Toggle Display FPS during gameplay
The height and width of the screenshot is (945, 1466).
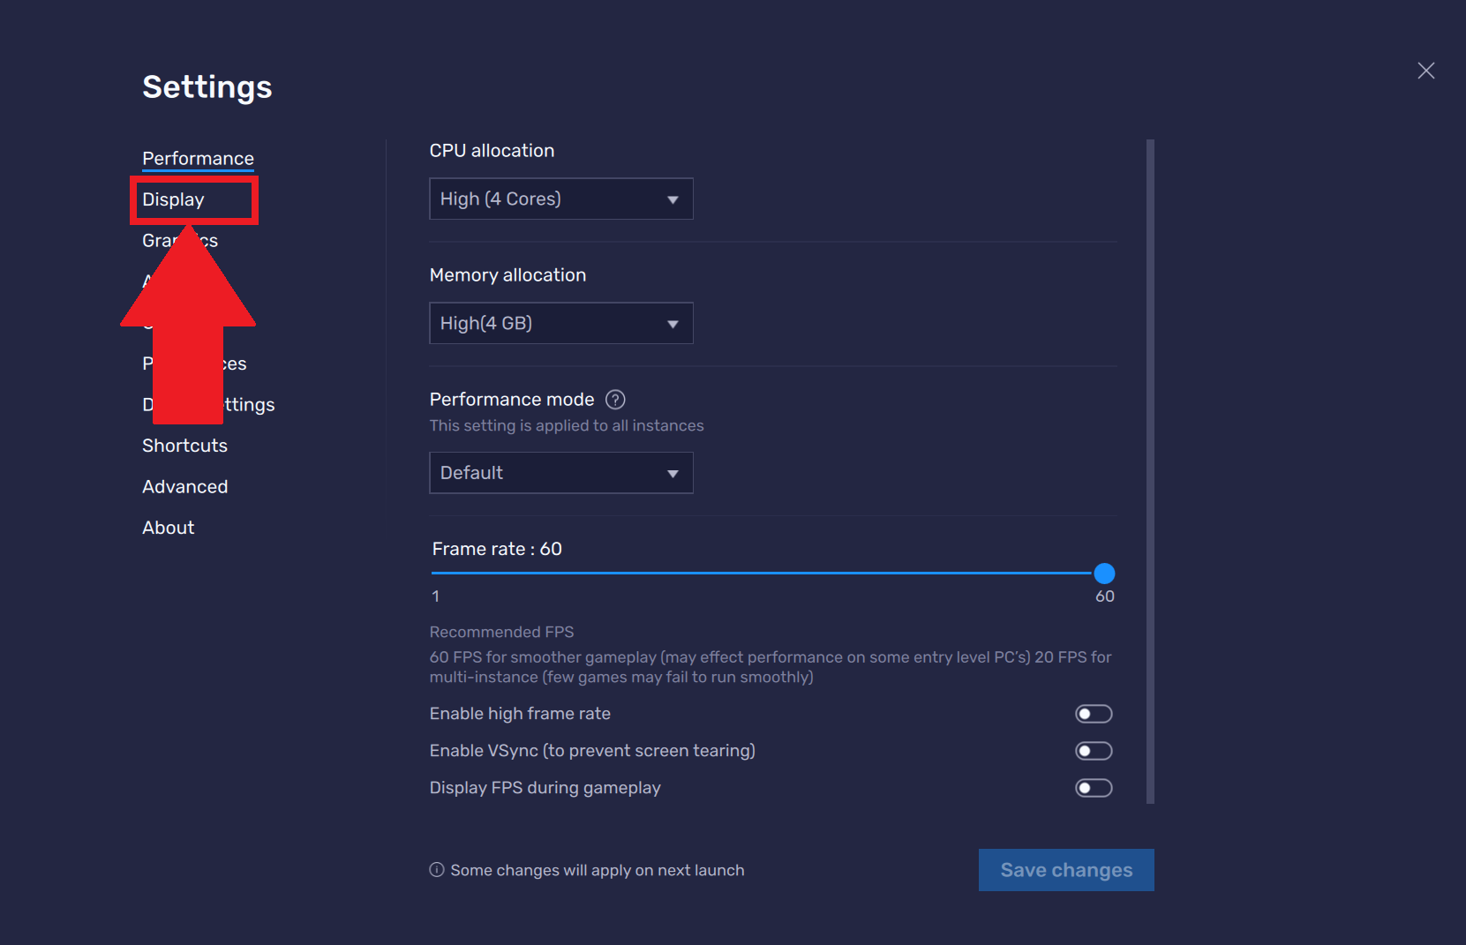(1093, 788)
